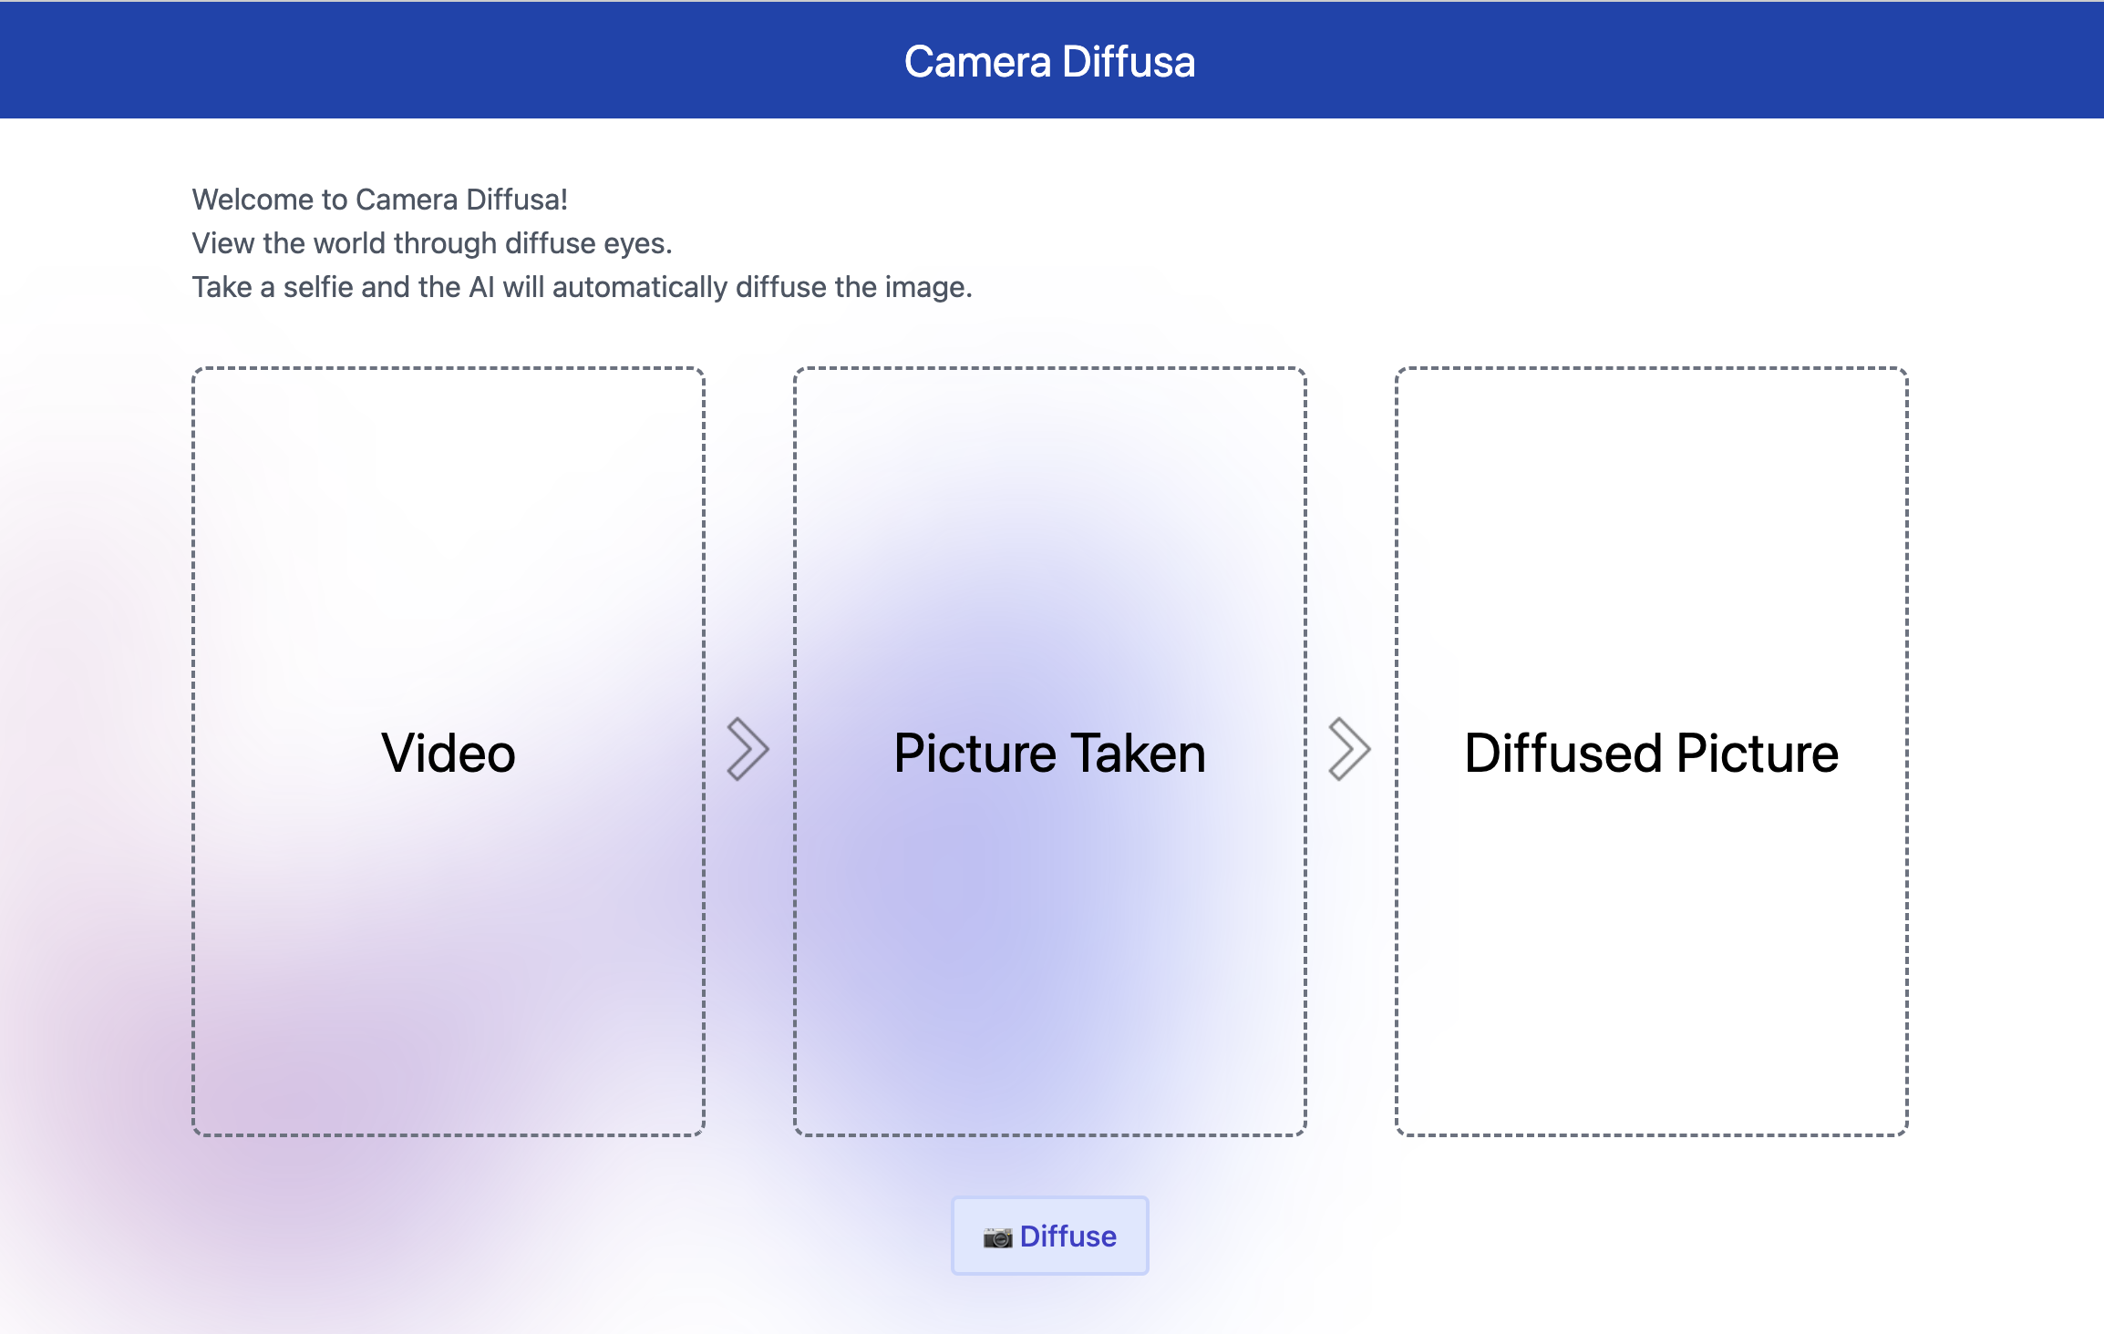Click the View the world through diffuse eyes line
Screen dimensions: 2104x1334
pyautogui.click(x=430, y=242)
